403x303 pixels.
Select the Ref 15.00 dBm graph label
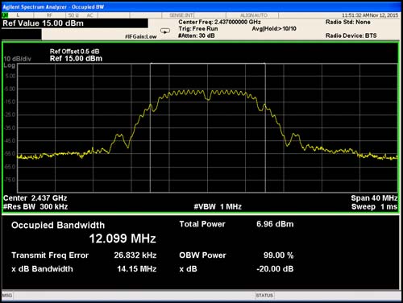click(x=76, y=59)
